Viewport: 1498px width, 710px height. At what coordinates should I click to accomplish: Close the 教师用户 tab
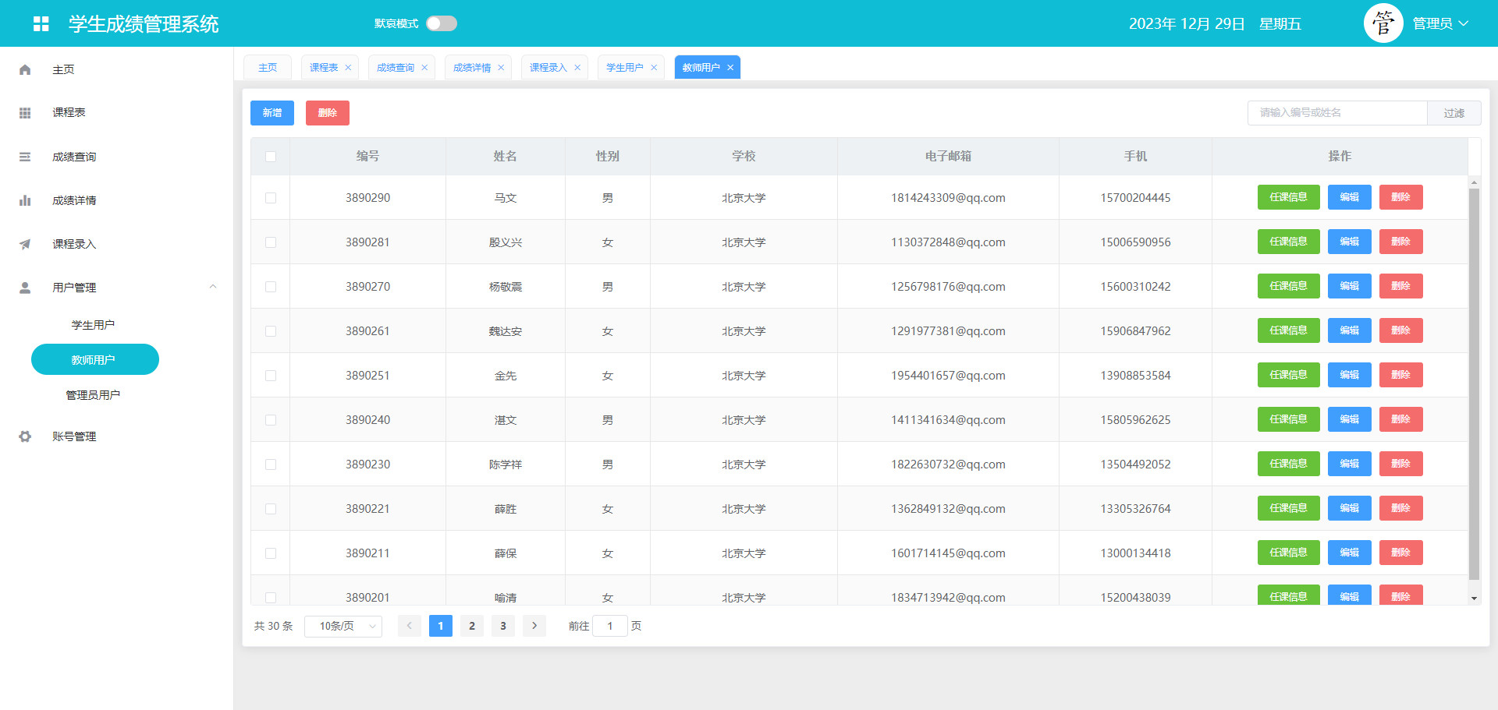coord(730,68)
